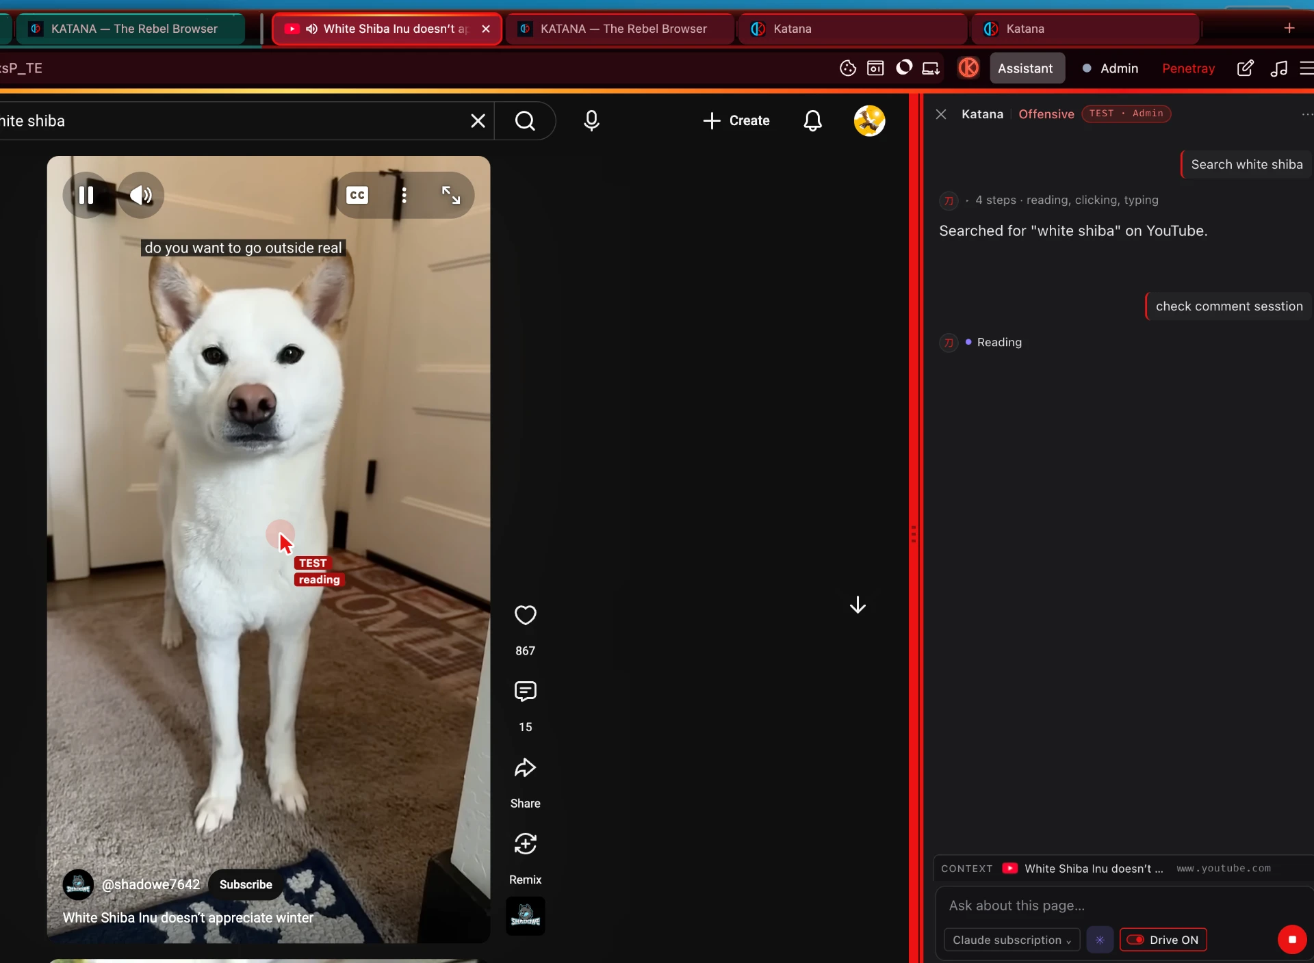This screenshot has width=1314, height=963.
Task: Click the edit note pencil icon
Action: click(x=1245, y=68)
